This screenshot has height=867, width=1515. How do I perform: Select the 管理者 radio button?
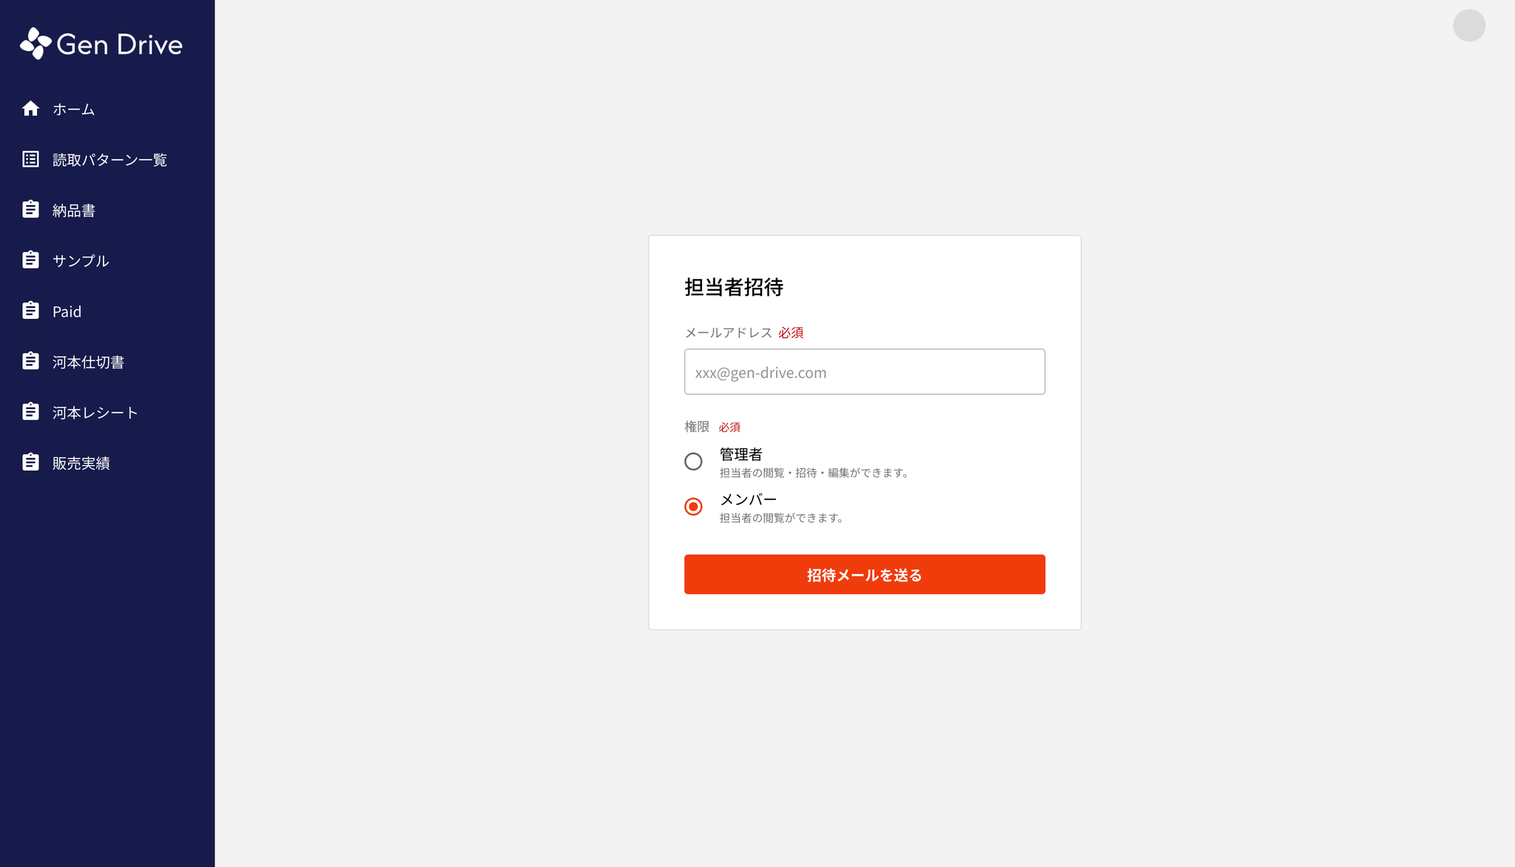point(693,462)
